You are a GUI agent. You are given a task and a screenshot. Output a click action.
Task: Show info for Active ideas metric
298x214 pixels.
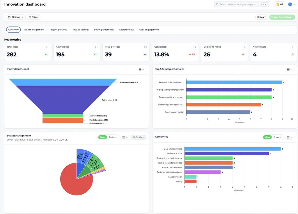pyautogui.click(x=96, y=47)
